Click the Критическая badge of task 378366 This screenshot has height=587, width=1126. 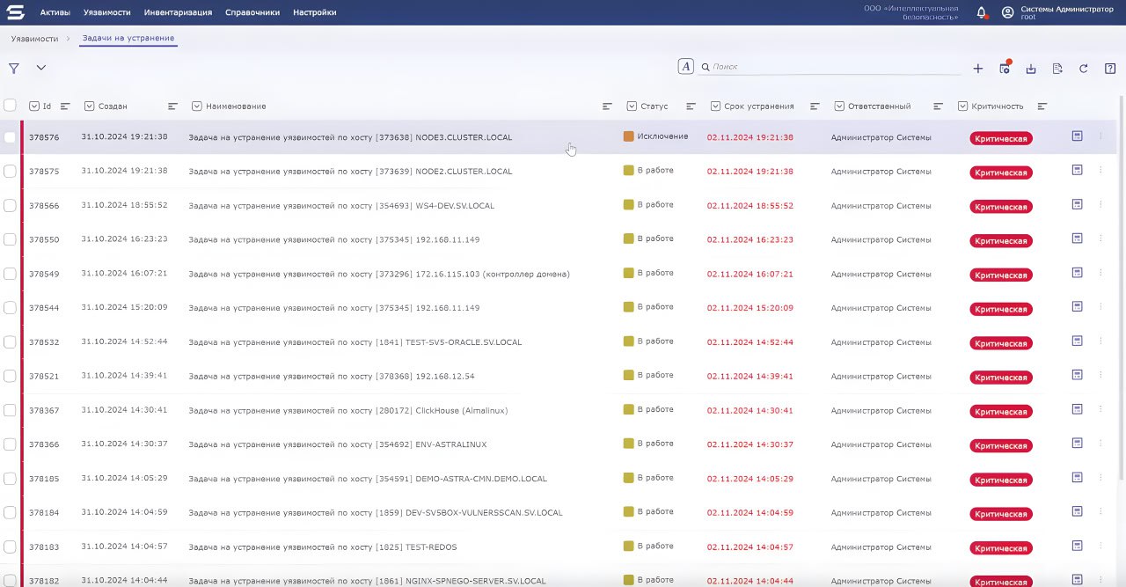pos(1001,446)
